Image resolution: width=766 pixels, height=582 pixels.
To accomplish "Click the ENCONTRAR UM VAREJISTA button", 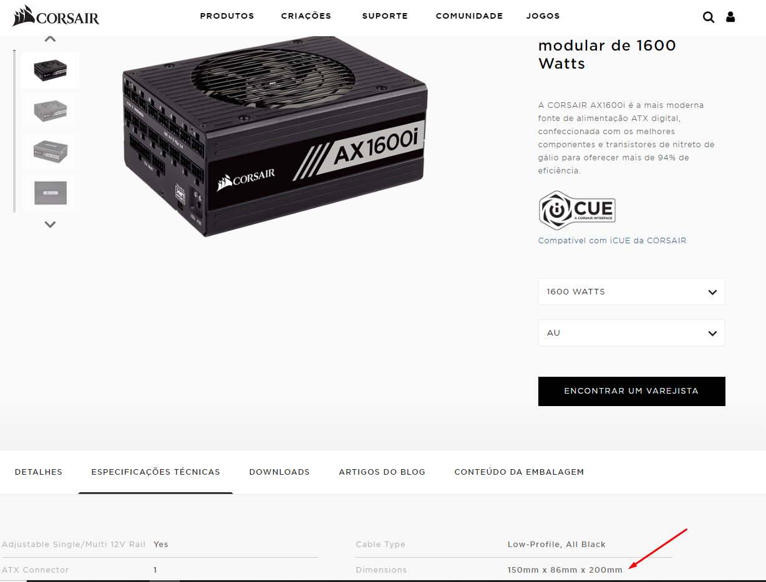I will (x=631, y=391).
